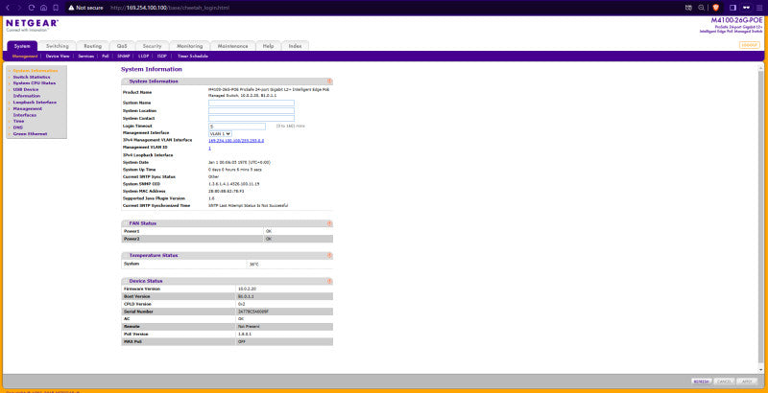
Task: Click the Management VLAN ID link 1
Action: [209, 148]
